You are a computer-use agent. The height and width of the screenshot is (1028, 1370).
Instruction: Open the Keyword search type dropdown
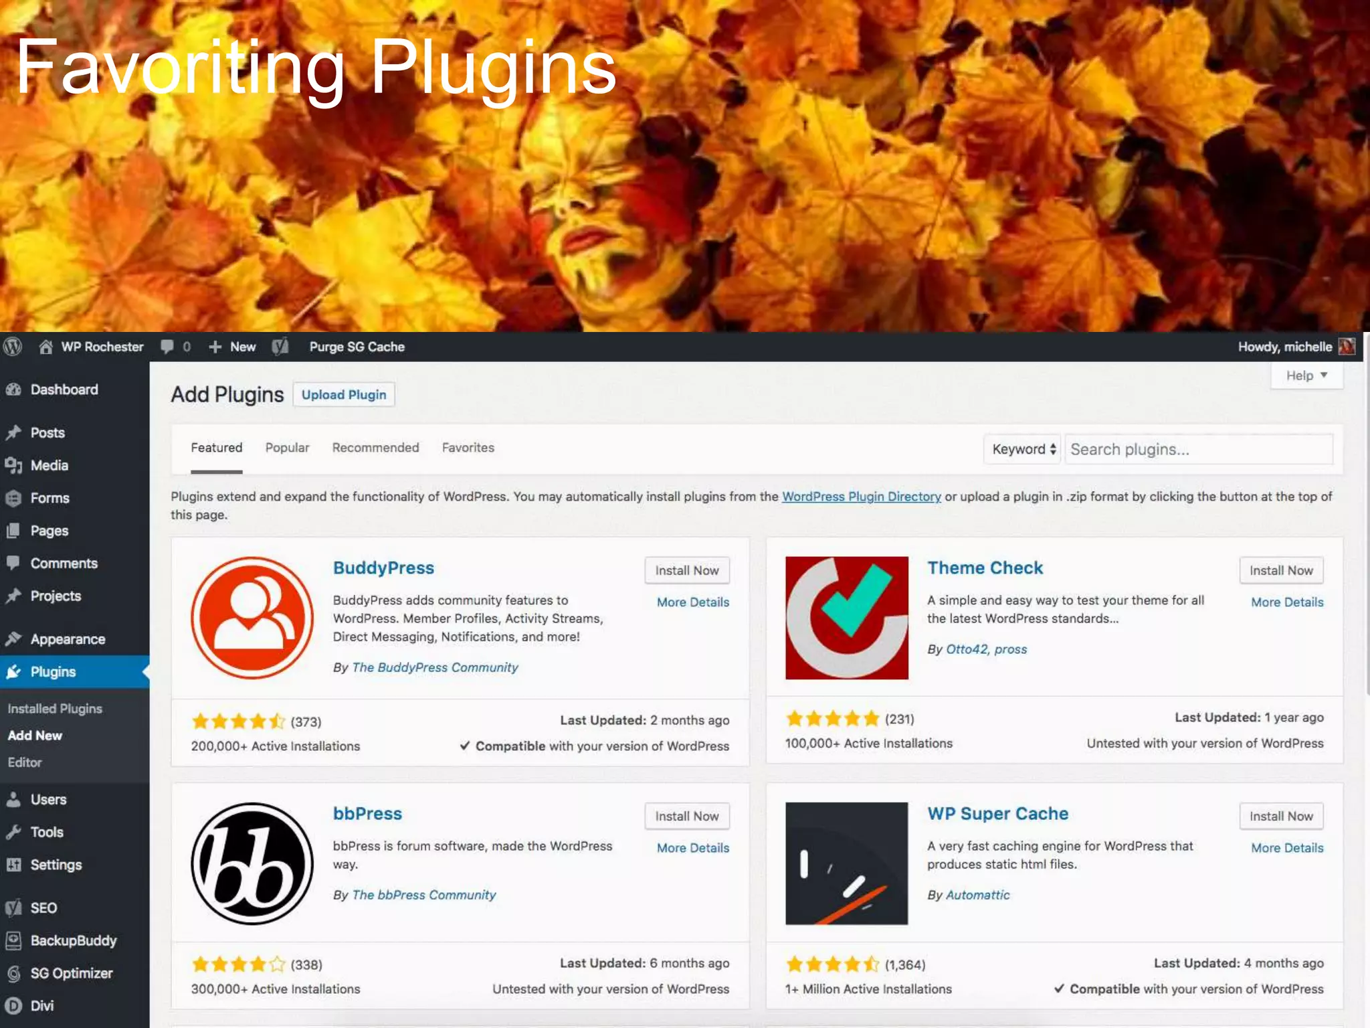pos(1022,449)
